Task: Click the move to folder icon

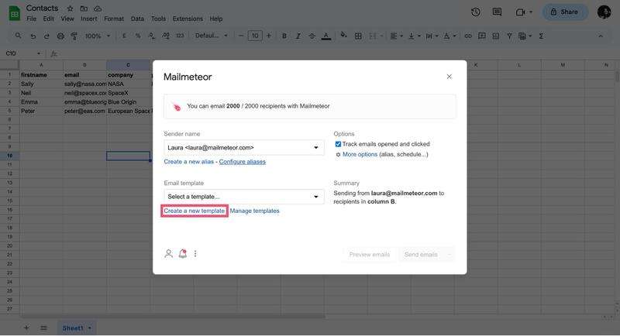Action: click(x=84, y=9)
